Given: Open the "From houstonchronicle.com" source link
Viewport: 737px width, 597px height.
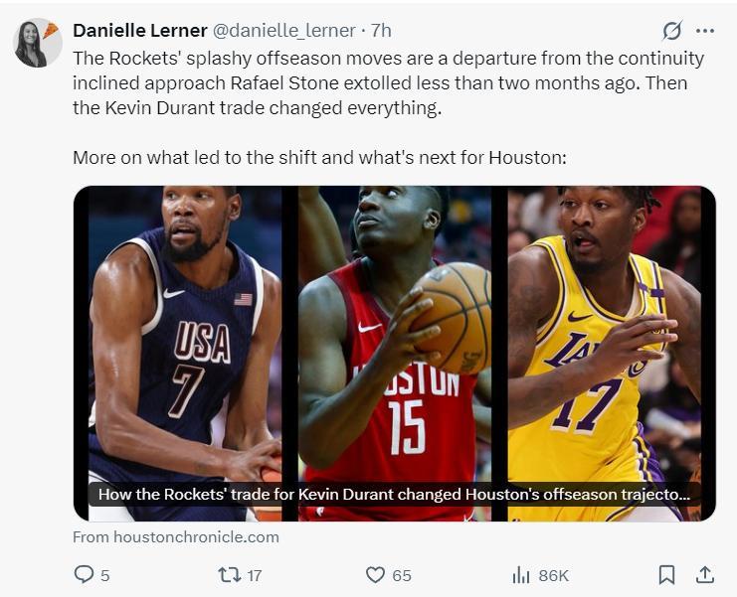Looking at the screenshot, I should [x=175, y=536].
